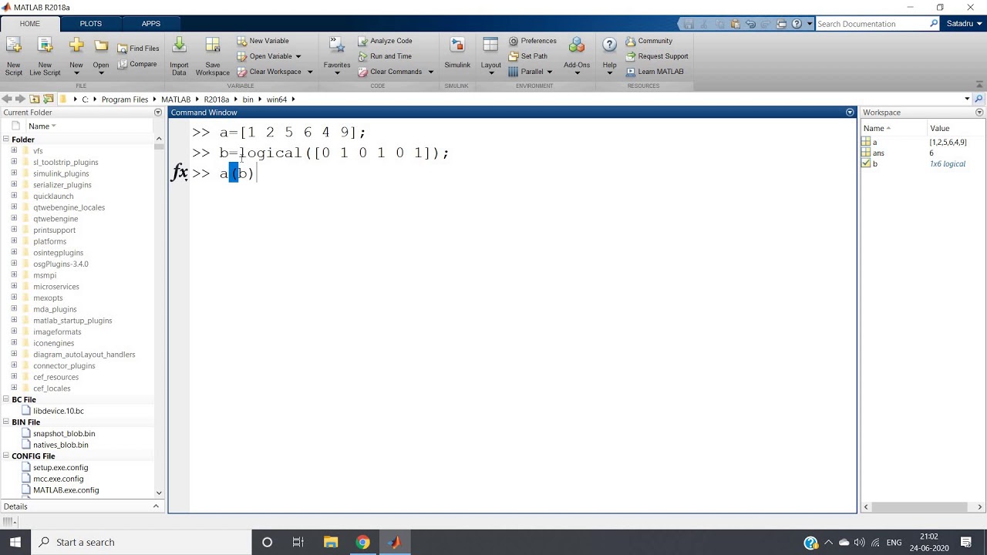
Task: Collapse the CONFIG File group
Action: tap(6, 456)
